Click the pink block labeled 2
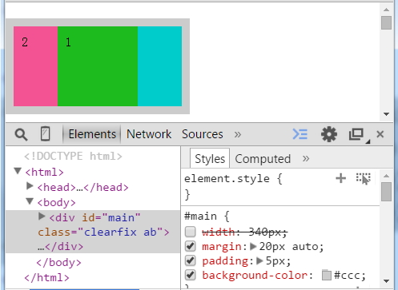 (35, 66)
